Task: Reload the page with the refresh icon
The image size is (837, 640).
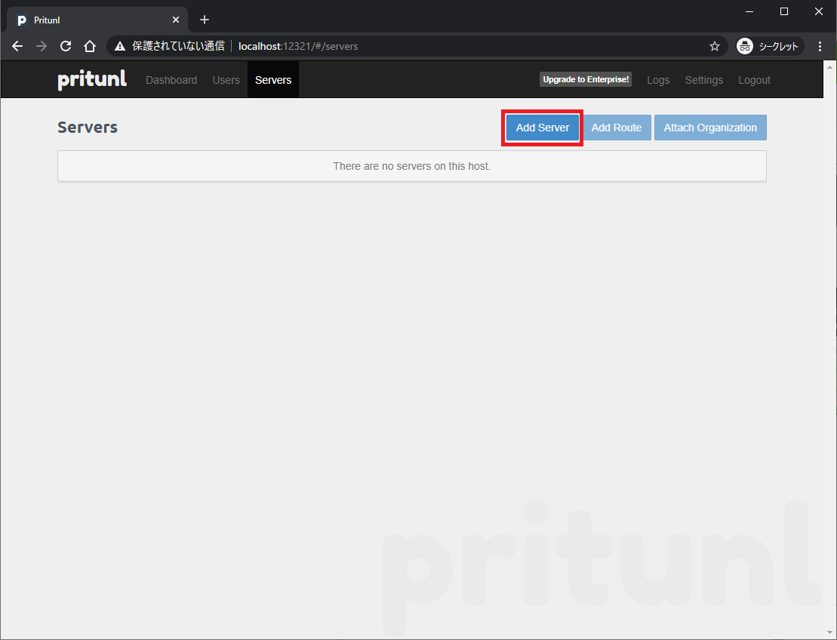Action: tap(66, 47)
